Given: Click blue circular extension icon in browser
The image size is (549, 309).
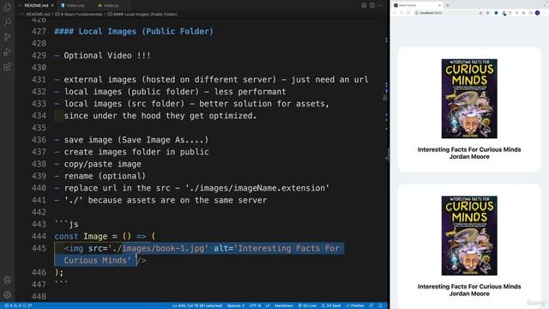Looking at the screenshot, I should (x=496, y=13).
